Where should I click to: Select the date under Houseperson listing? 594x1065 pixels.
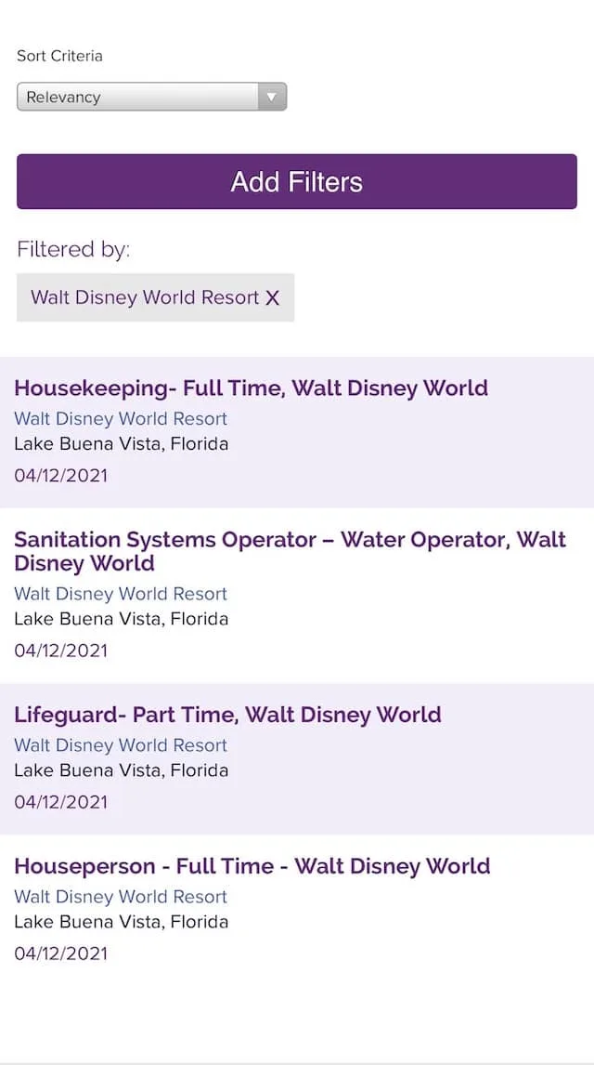61,953
